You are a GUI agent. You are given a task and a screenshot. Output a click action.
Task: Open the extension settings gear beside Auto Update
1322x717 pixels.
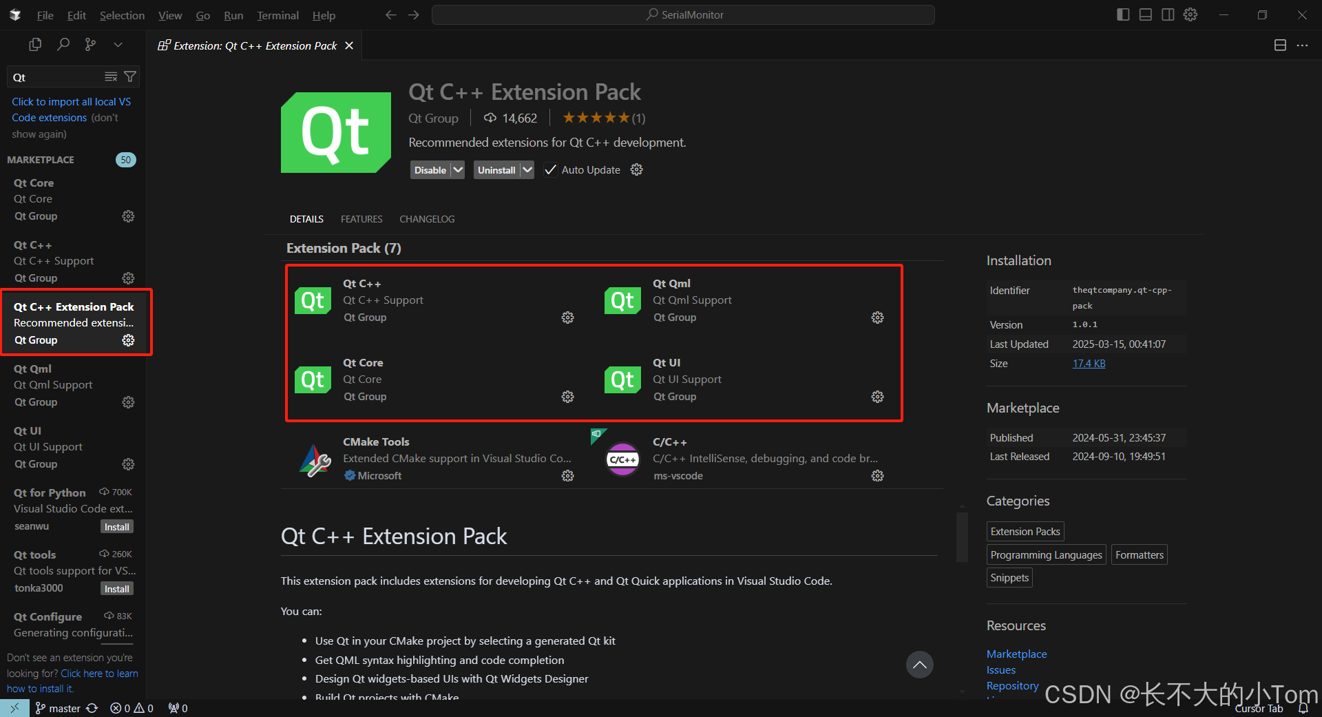[x=637, y=169]
